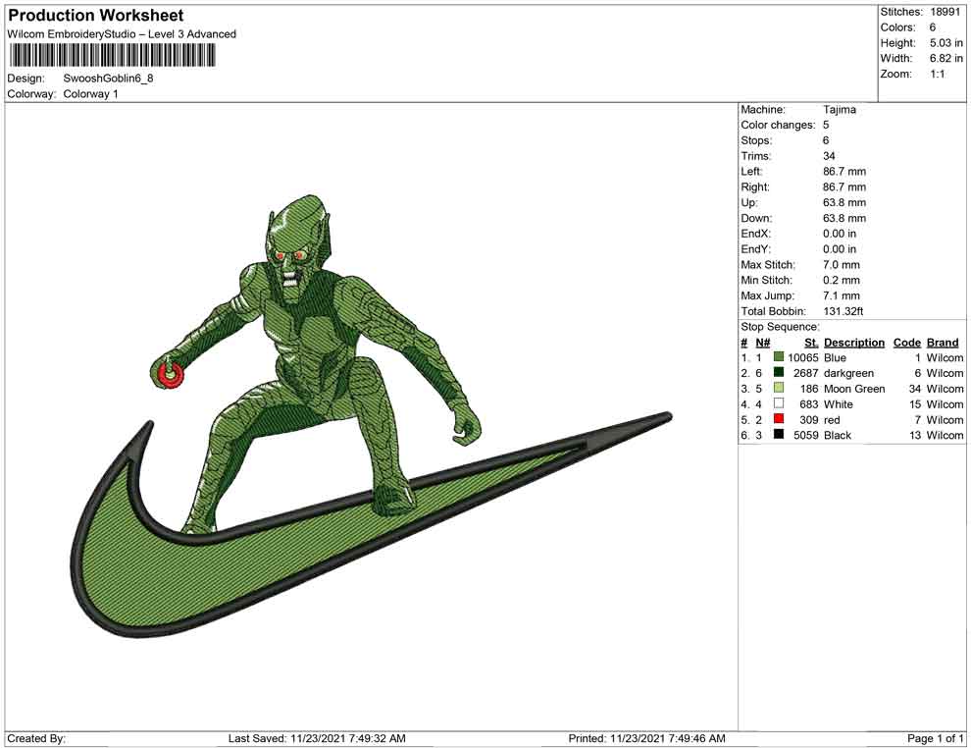Click the 'N#' column header
The width and height of the screenshot is (971, 748).
tap(762, 343)
